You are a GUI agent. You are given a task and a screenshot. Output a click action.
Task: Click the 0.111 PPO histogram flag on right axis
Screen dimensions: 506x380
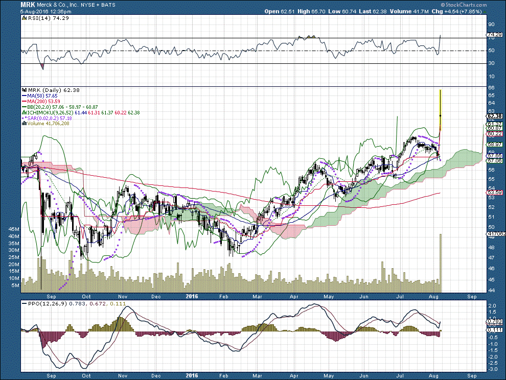coord(494,329)
